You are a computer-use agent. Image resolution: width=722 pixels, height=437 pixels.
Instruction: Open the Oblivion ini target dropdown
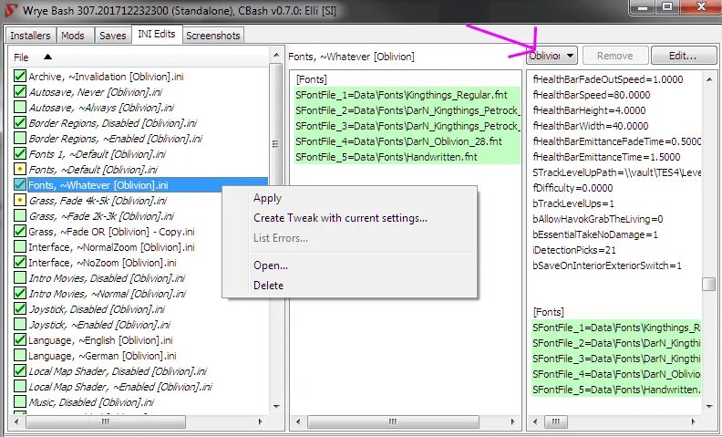click(552, 56)
